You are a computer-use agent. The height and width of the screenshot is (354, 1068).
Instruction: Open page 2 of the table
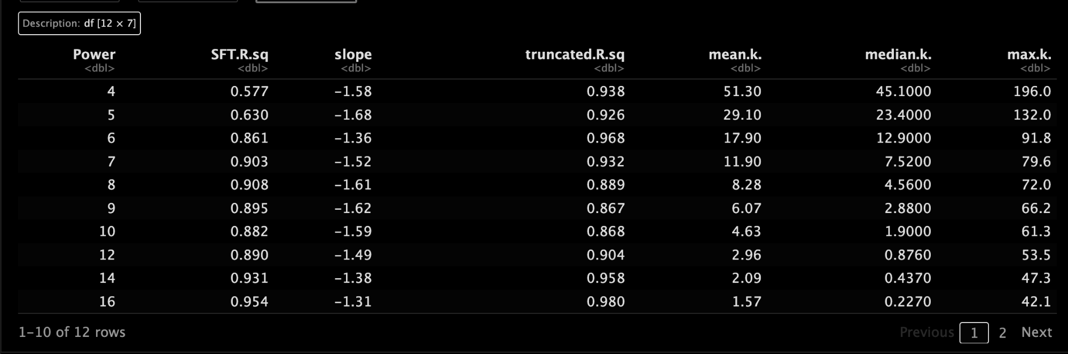1002,333
